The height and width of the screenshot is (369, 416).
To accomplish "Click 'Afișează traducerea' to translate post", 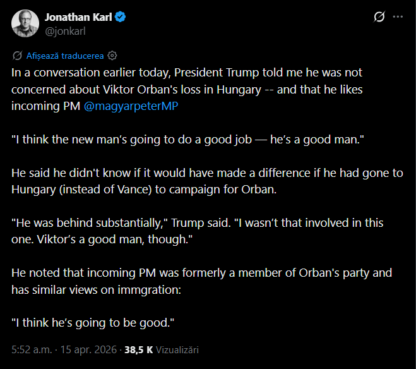I will pyautogui.click(x=65, y=56).
